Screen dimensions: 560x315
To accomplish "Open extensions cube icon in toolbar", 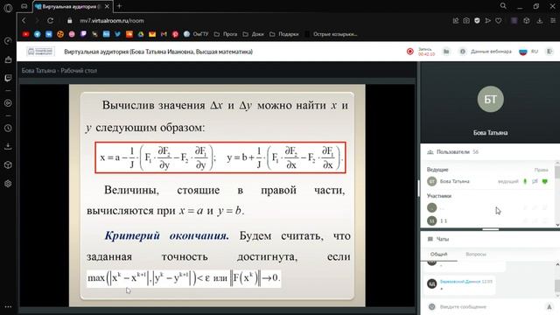I will (527, 21).
